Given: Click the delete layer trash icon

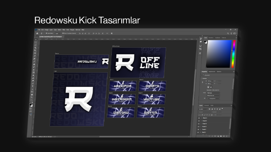Looking at the screenshot, I should [227, 136].
